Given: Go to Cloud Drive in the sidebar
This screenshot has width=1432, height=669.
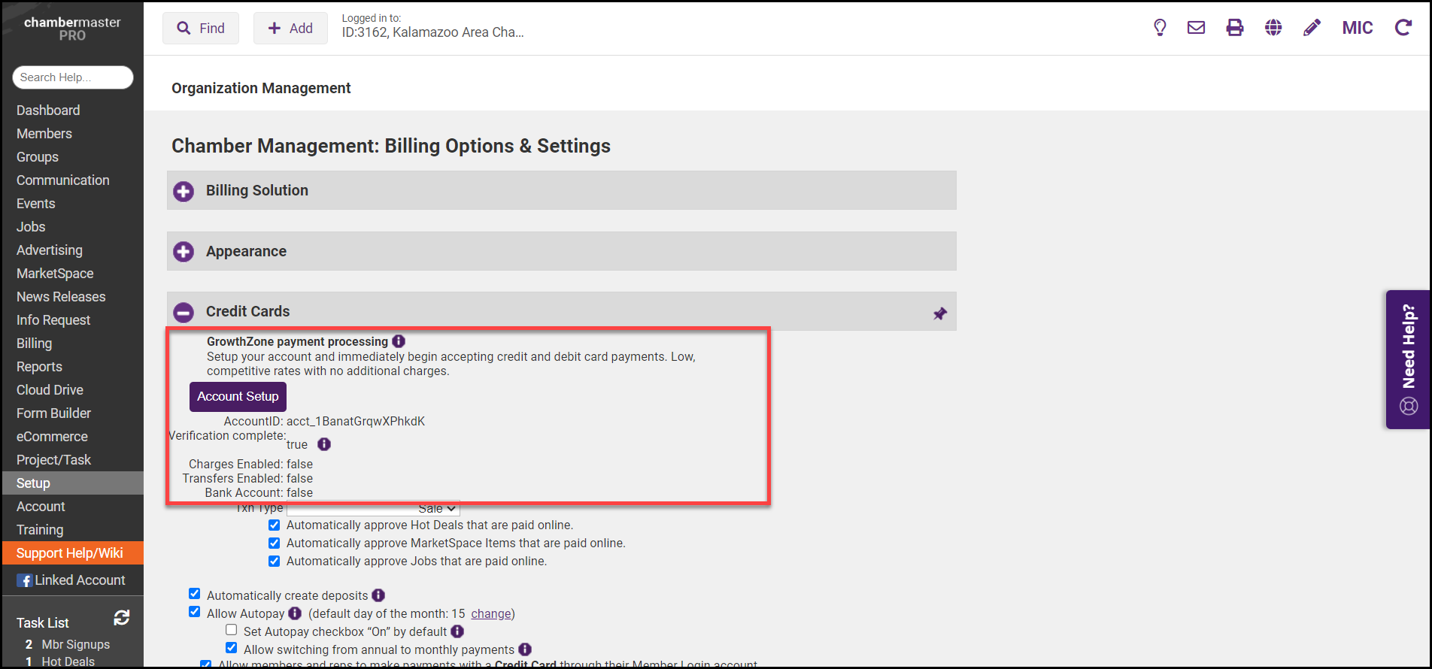Looking at the screenshot, I should coord(50,390).
